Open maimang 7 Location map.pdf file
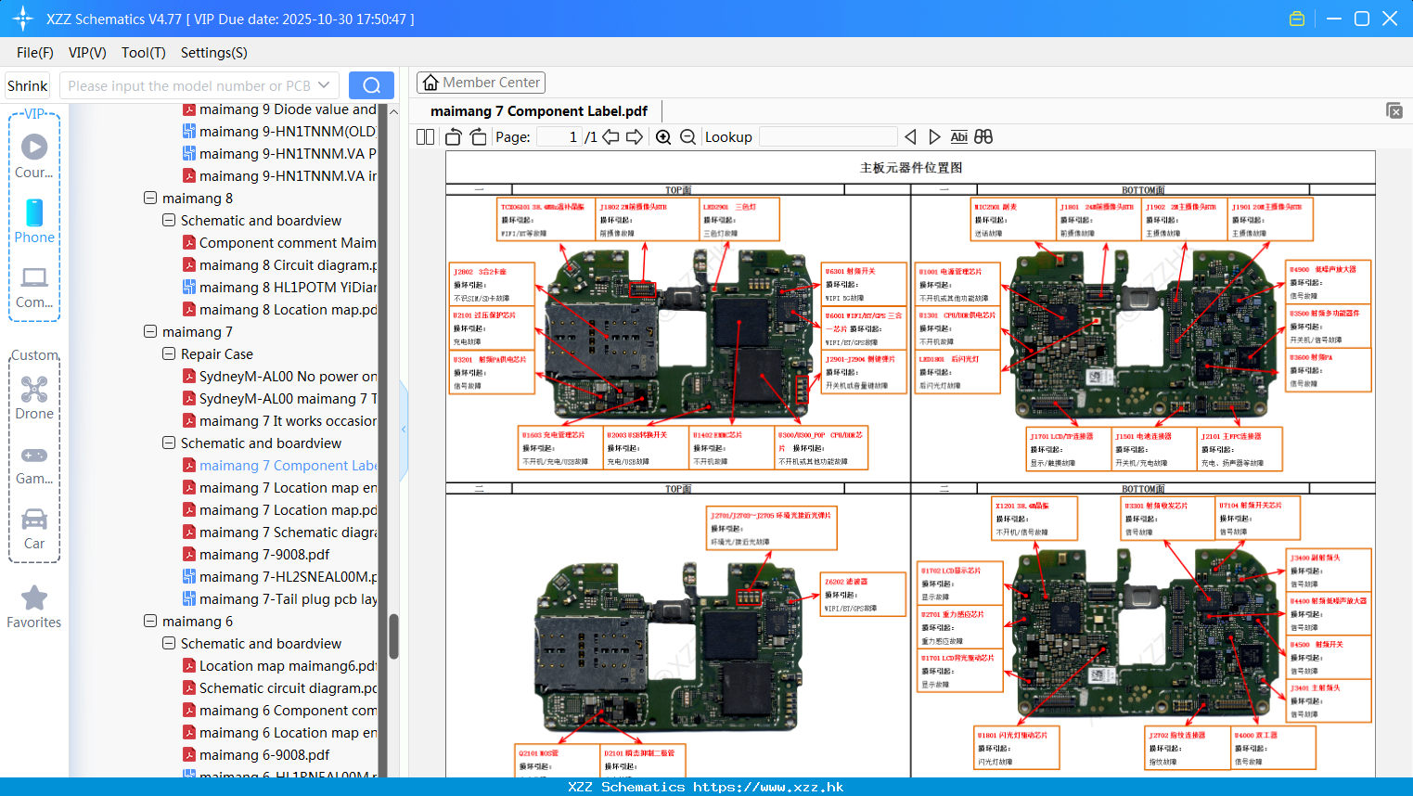 [x=289, y=510]
